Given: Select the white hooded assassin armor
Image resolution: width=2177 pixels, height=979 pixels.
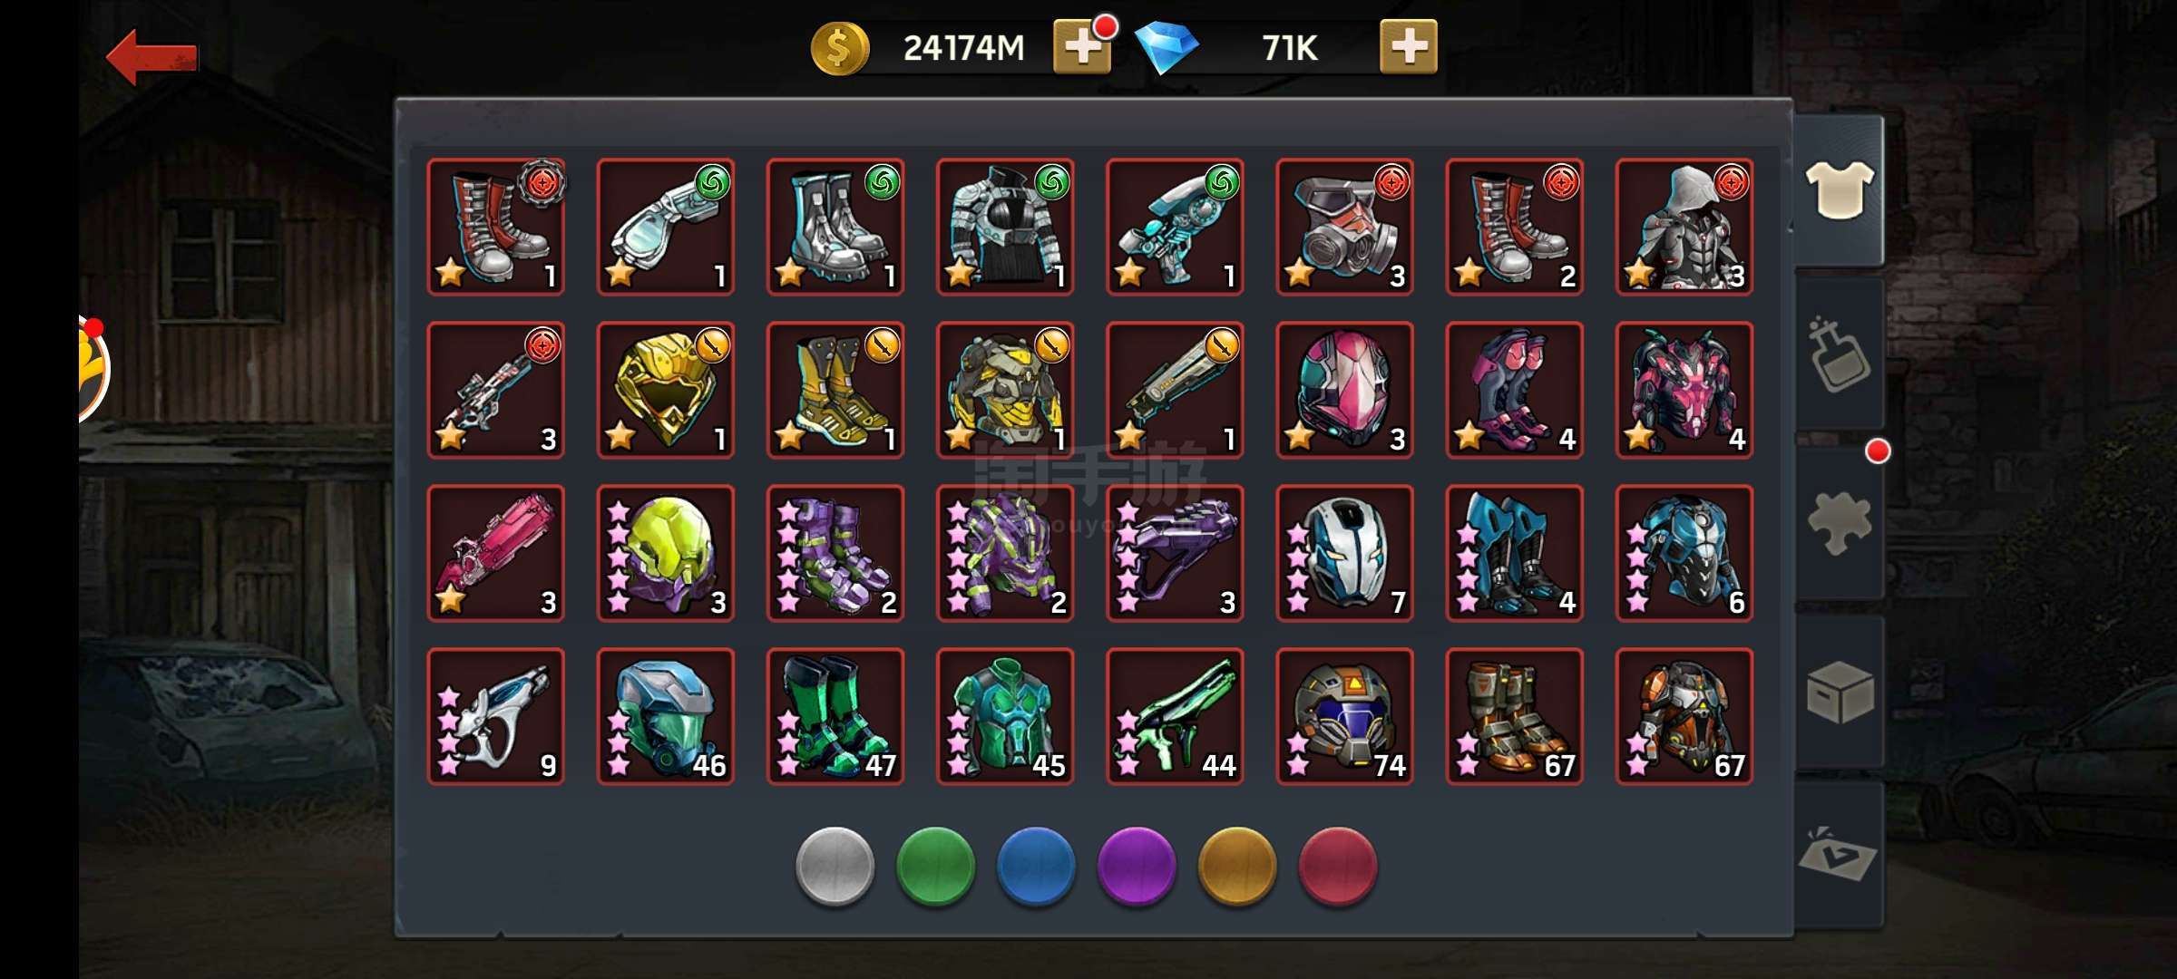Looking at the screenshot, I should pyautogui.click(x=1684, y=227).
